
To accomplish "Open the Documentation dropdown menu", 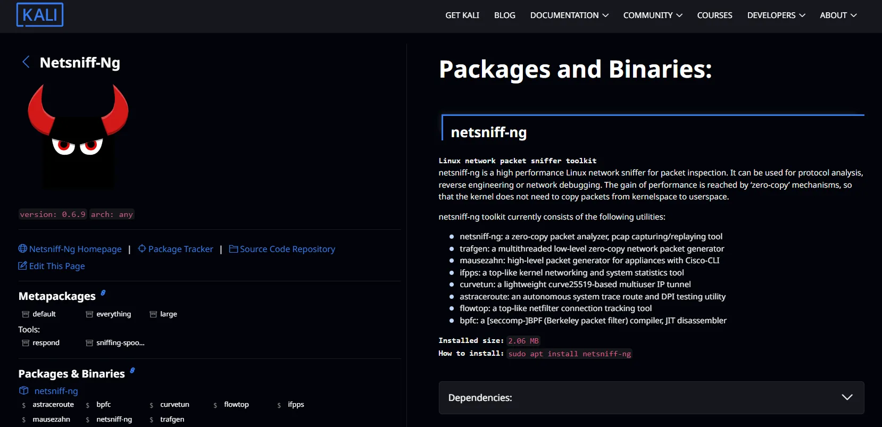I will tap(569, 15).
